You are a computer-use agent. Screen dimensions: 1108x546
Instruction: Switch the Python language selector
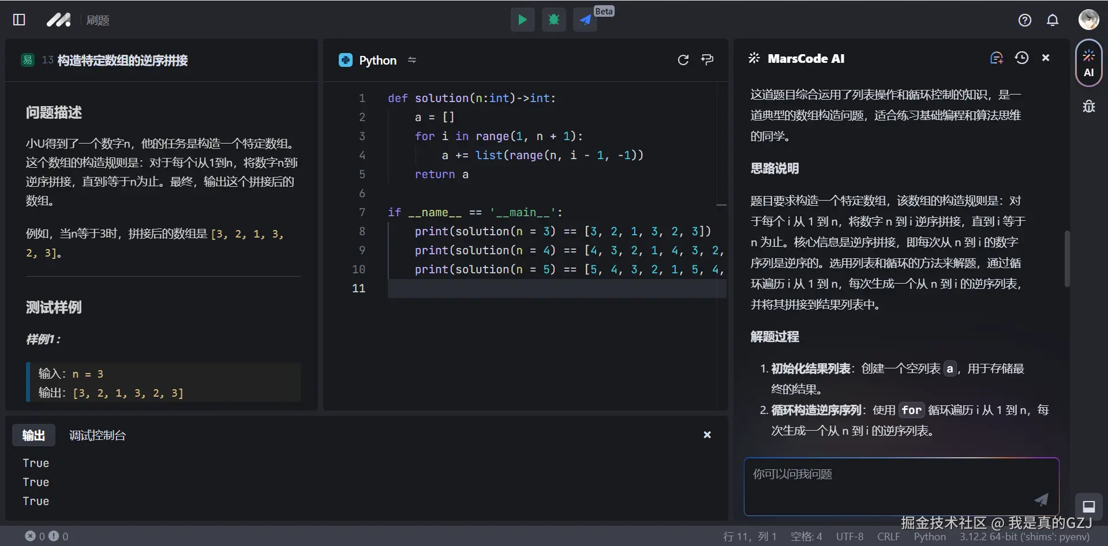[x=377, y=61]
